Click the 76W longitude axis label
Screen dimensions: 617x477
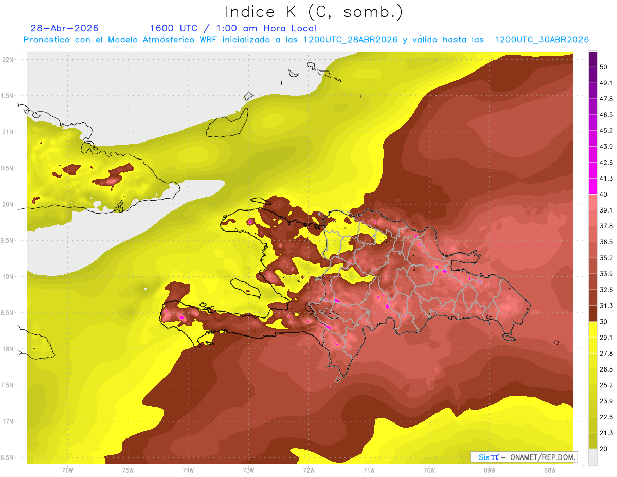(67, 470)
